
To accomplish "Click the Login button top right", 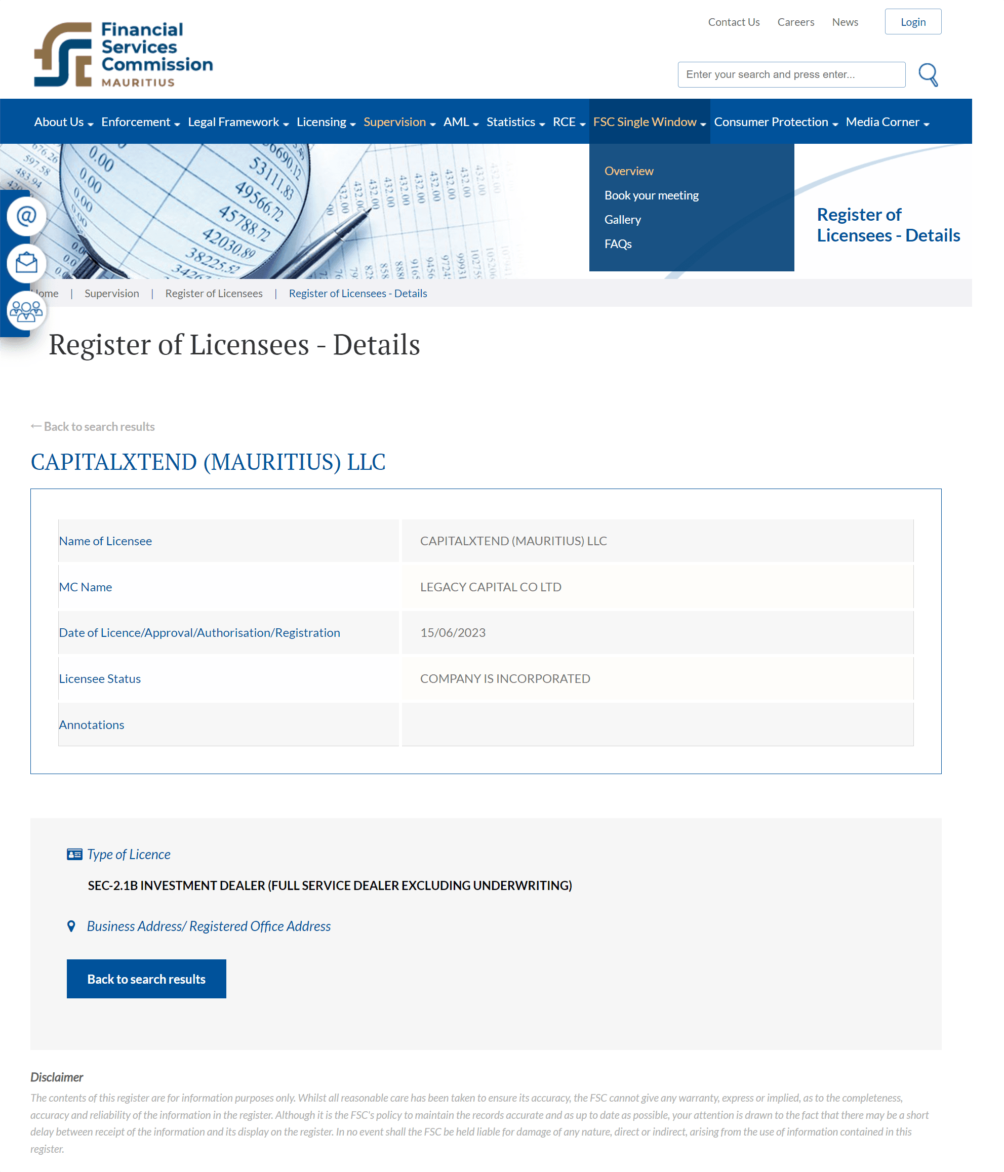I will [912, 21].
